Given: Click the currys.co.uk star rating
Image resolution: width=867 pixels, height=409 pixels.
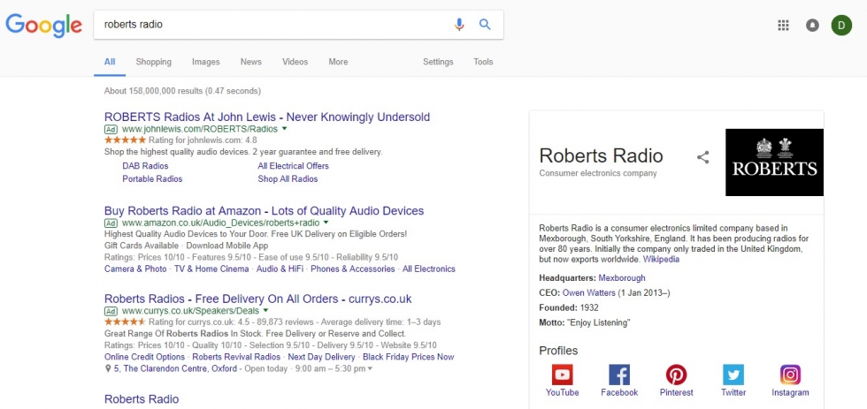Looking at the screenshot, I should coord(125,322).
